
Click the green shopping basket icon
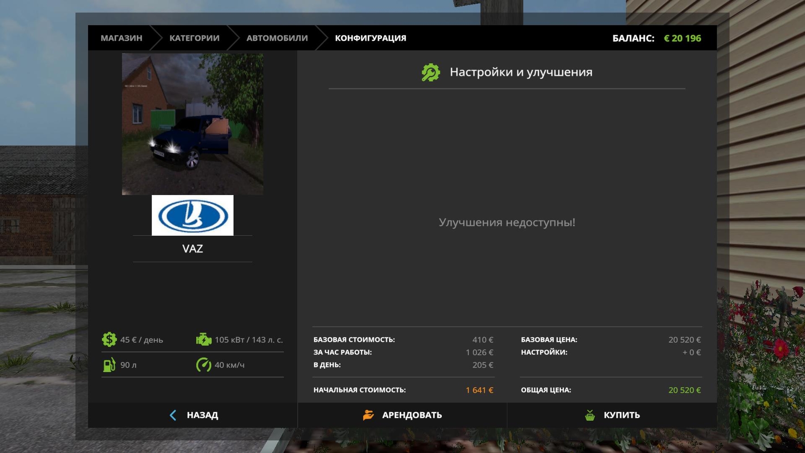click(x=590, y=415)
